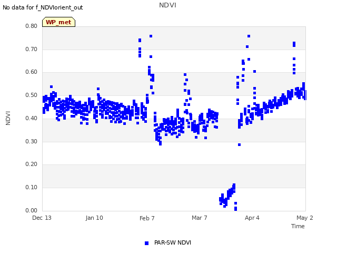337x253 pixels.
Task: Click the 'No data for f_NDVIorient_out' message
Action: (x=43, y=7)
